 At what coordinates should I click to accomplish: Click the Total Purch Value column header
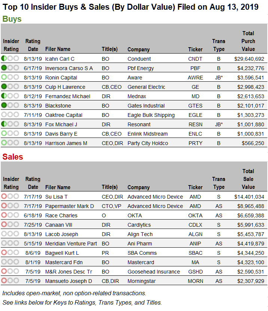[248, 41]
